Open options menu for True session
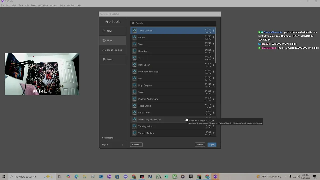 (x=214, y=44)
